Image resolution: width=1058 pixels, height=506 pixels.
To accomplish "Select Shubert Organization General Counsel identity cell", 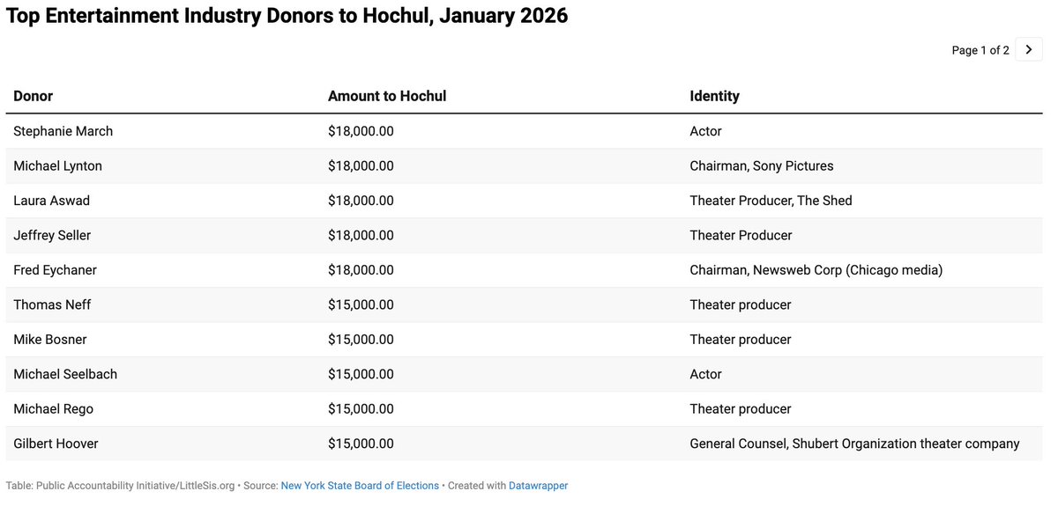I will [854, 444].
